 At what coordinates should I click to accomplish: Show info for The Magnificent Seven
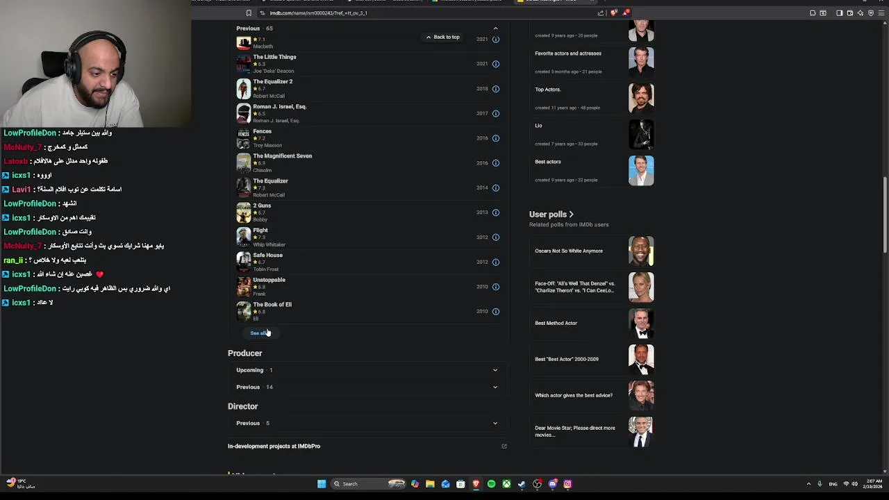496,163
